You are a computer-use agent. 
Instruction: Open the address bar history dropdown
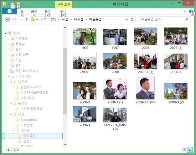click(127, 19)
